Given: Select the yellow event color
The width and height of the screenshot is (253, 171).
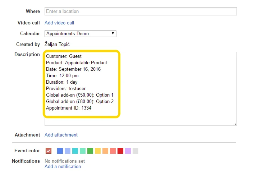Looking at the screenshot, I should pos(98,151).
